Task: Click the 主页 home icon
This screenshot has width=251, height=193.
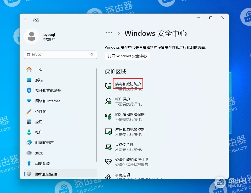Action: click(29, 69)
